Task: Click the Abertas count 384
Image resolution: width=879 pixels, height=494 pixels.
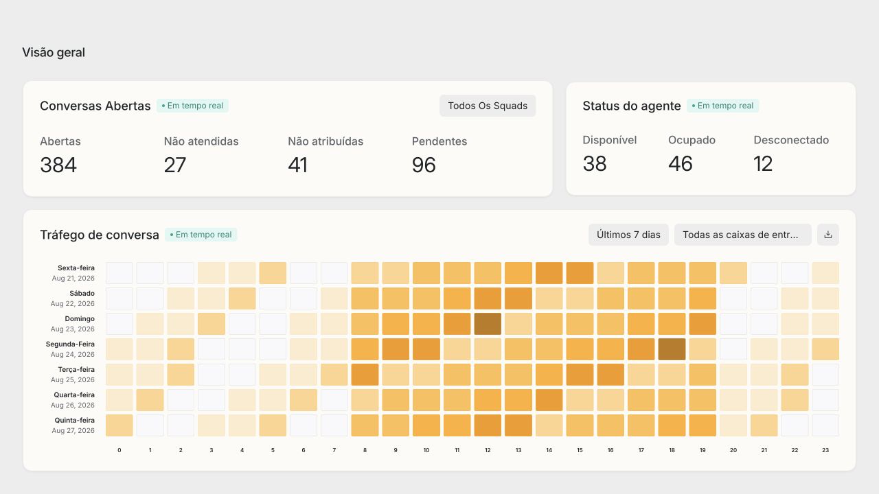Action: [58, 165]
